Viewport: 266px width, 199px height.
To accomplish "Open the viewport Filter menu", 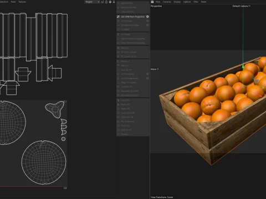I will (x=196, y=2).
